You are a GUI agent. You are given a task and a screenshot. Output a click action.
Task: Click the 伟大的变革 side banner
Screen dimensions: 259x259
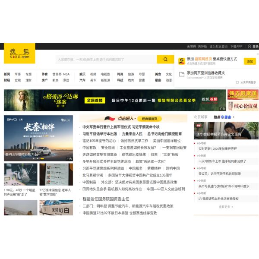[x=243, y=95]
